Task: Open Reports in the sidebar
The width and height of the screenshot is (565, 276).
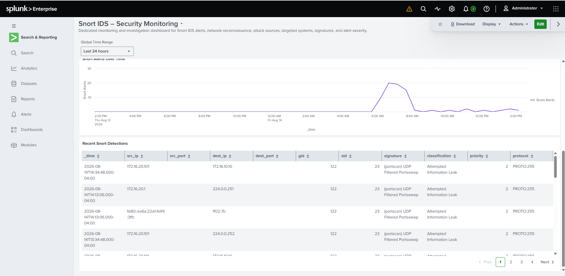Action: (28, 99)
